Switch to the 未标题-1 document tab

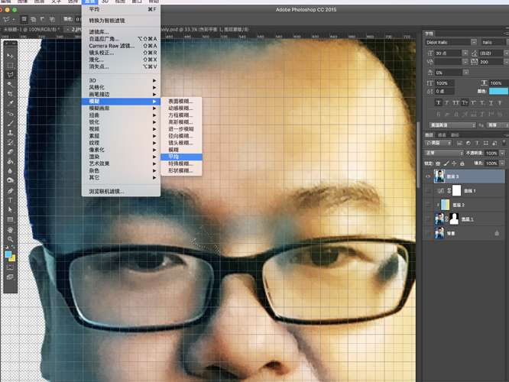(31, 29)
